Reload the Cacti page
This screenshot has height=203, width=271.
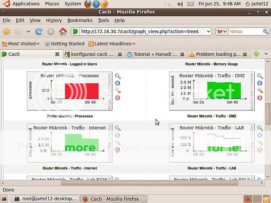point(39,31)
